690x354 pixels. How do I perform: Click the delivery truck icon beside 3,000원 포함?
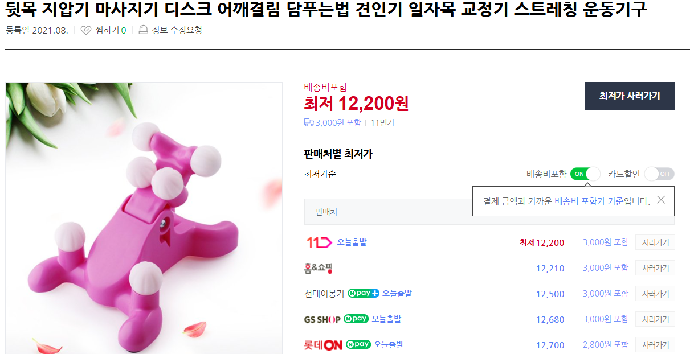click(308, 123)
